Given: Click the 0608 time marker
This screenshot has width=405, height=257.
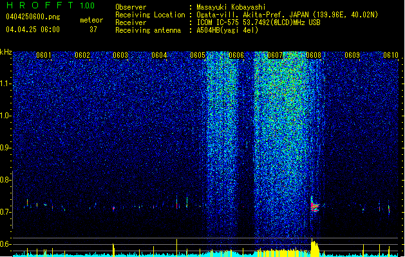Looking at the screenshot, I should pos(314,55).
